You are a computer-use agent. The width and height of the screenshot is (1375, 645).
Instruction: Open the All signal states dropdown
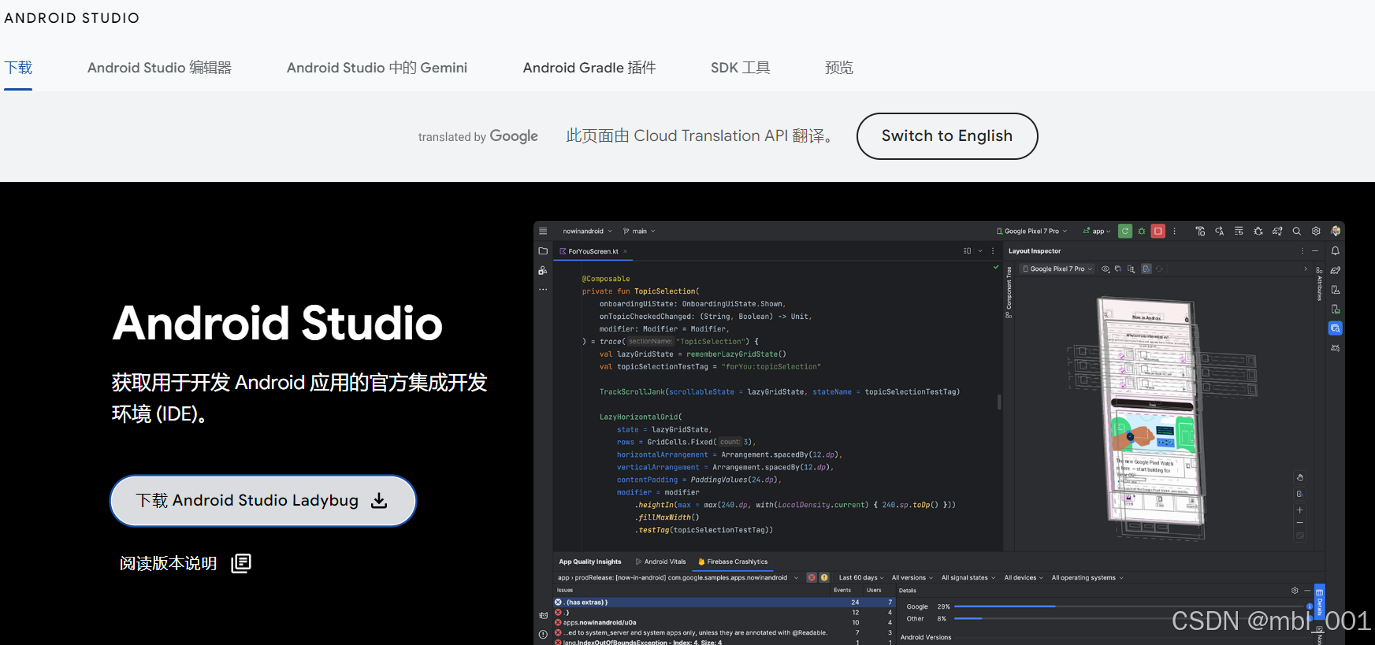968,577
